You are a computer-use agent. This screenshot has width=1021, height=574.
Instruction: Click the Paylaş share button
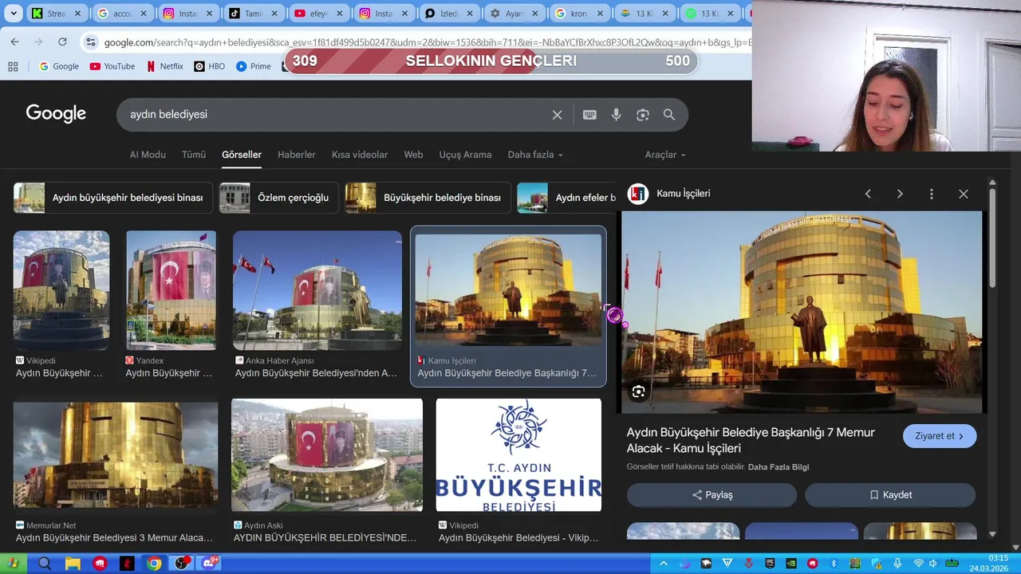pos(712,495)
